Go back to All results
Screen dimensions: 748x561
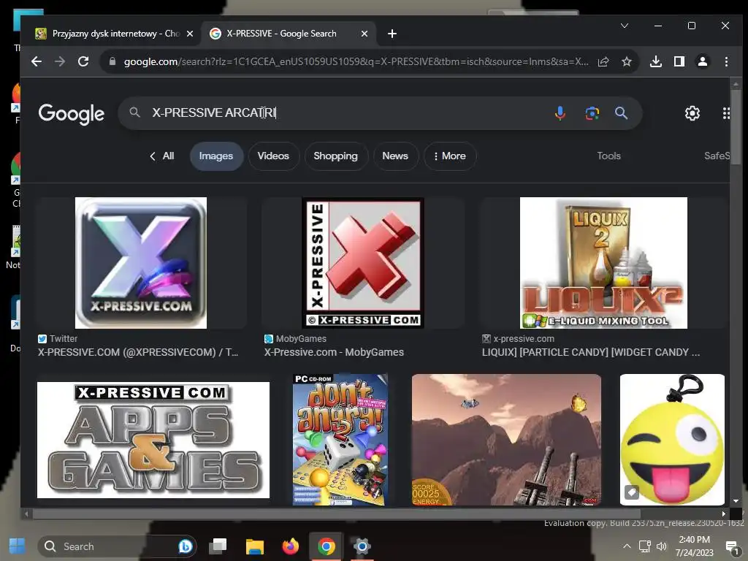(x=161, y=156)
